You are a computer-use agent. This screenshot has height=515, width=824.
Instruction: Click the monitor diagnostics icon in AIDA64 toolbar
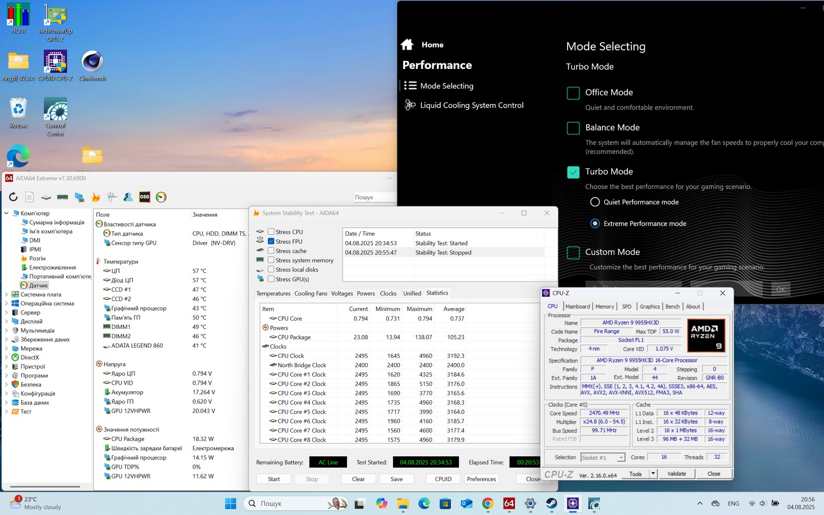pos(79,197)
